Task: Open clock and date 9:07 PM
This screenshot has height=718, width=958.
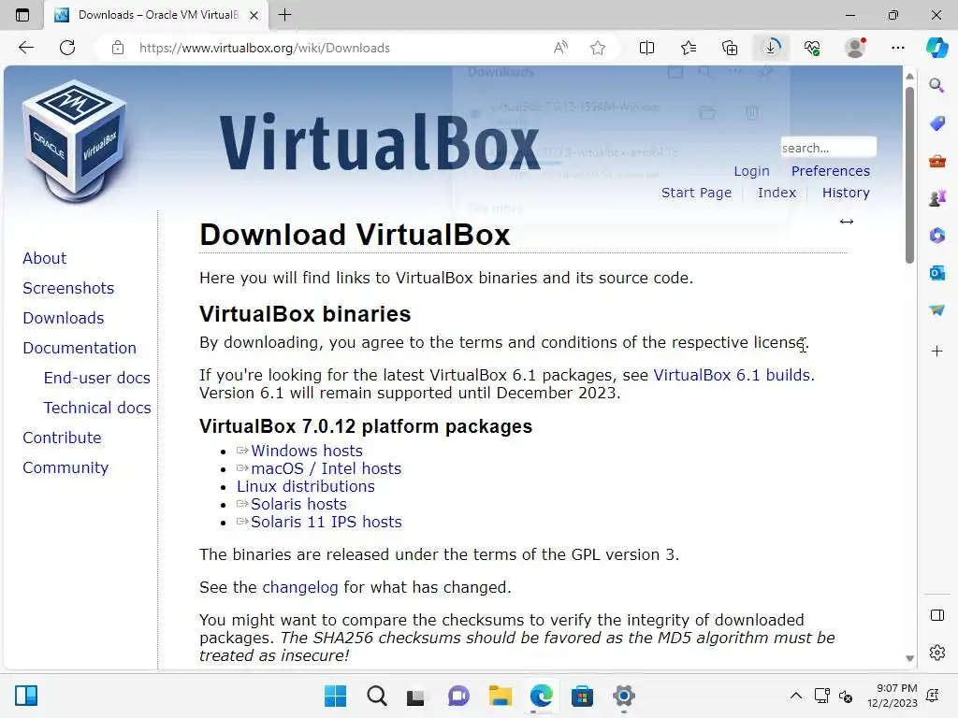Action: pos(892,696)
